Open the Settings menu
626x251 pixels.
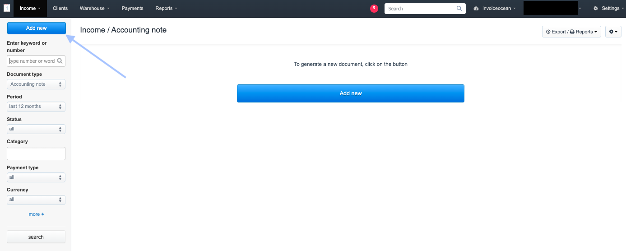point(609,9)
